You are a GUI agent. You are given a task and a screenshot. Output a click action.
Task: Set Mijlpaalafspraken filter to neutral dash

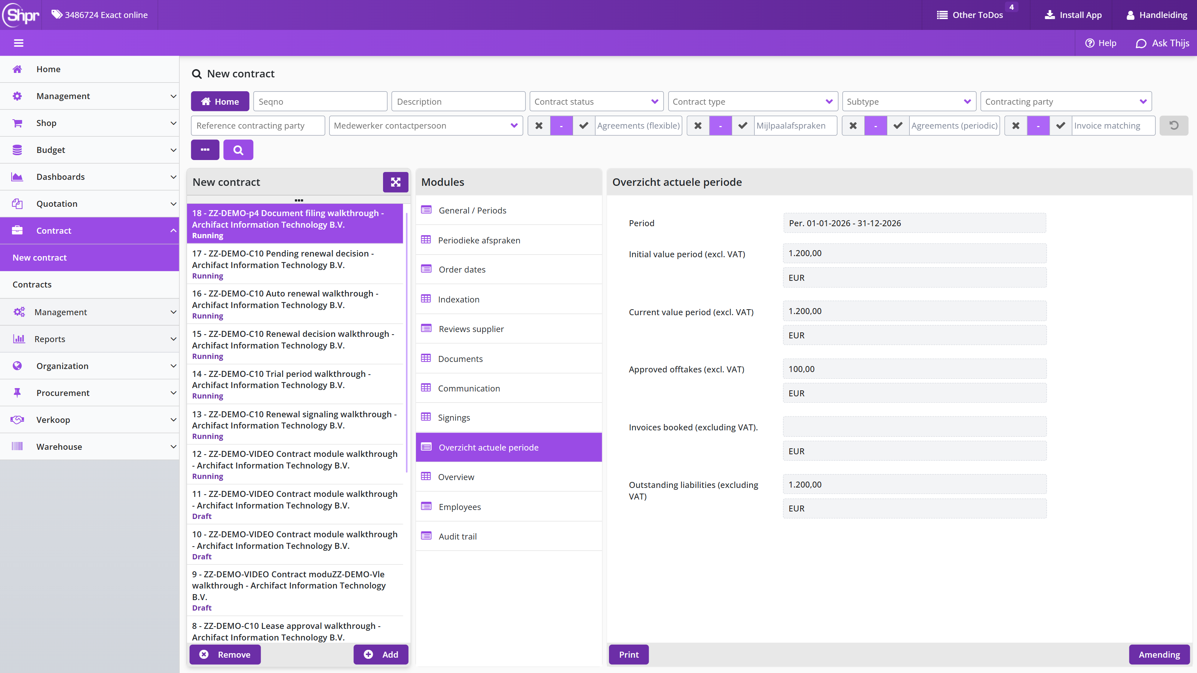(720, 125)
